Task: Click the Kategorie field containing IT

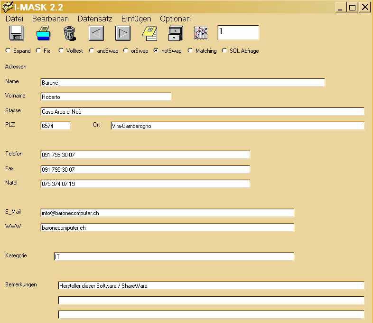Action: click(x=174, y=256)
